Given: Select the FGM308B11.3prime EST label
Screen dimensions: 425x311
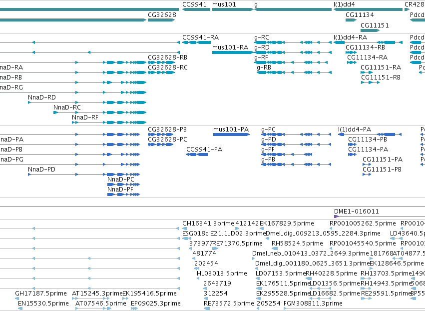Looking at the screenshot, I should [313, 303].
